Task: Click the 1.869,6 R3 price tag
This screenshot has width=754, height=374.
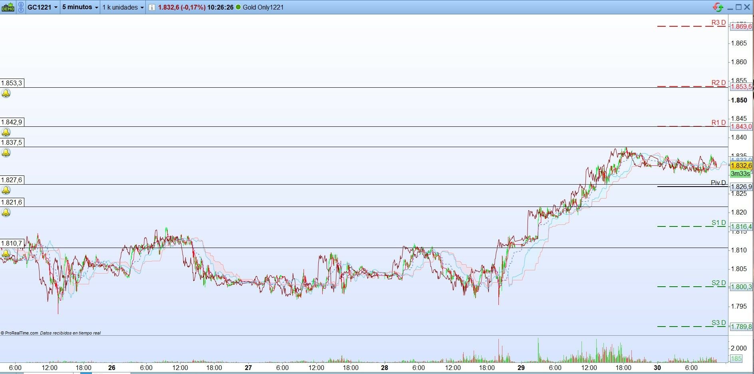Action: (741, 27)
